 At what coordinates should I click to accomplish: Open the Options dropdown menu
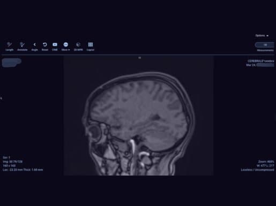262,36
